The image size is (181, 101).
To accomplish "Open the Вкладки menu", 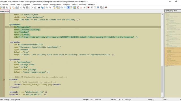I will tap(91, 4).
